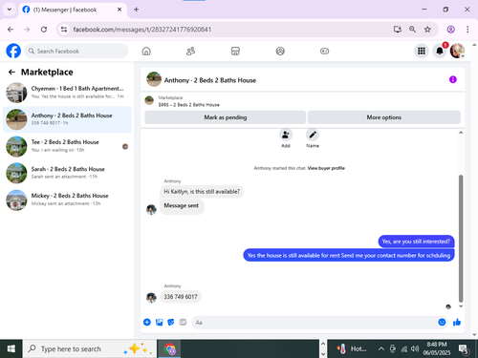
Task: Click the More options button
Action: 384,117
